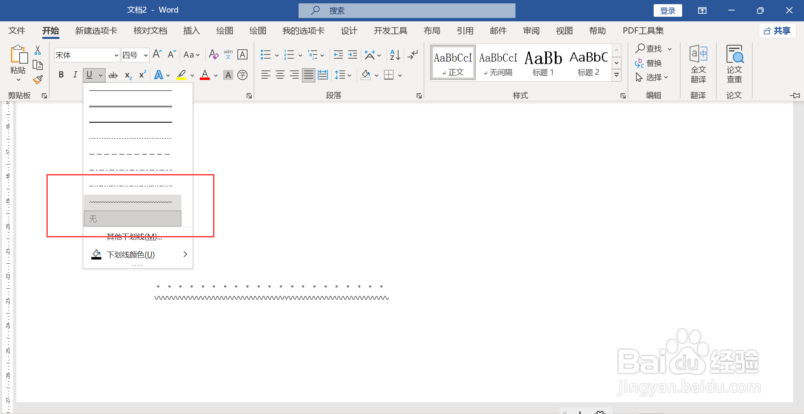This screenshot has height=414, width=804.
Task: Open the Styles pane launcher
Action: click(623, 96)
